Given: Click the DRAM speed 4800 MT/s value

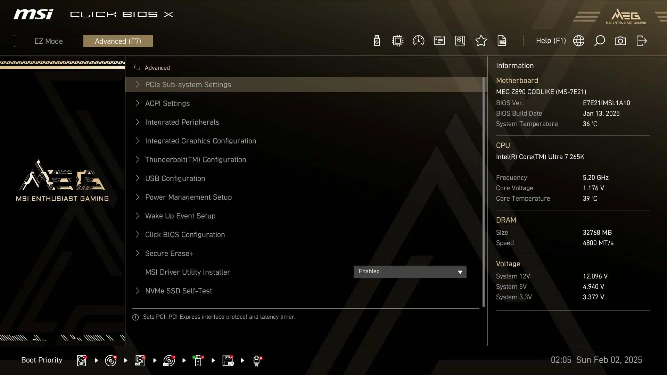Looking at the screenshot, I should pyautogui.click(x=598, y=243).
